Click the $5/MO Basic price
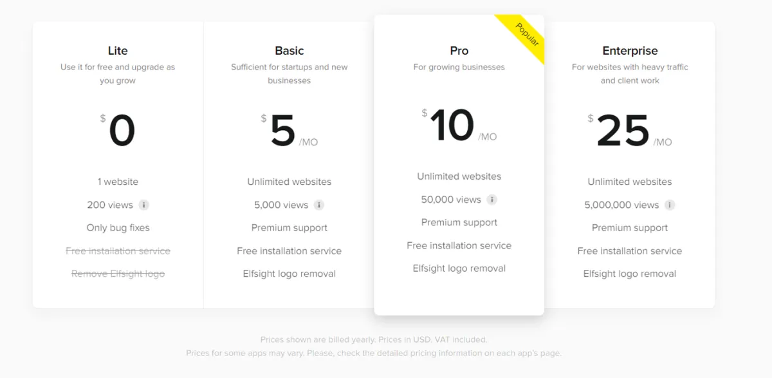The width and height of the screenshot is (772, 378). point(289,131)
